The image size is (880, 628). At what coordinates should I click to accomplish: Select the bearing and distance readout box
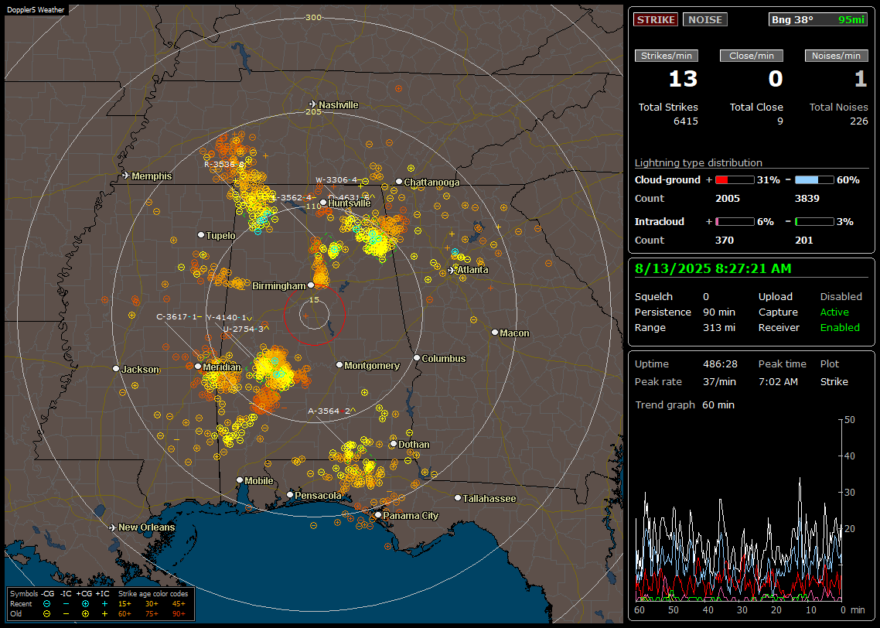[x=818, y=19]
